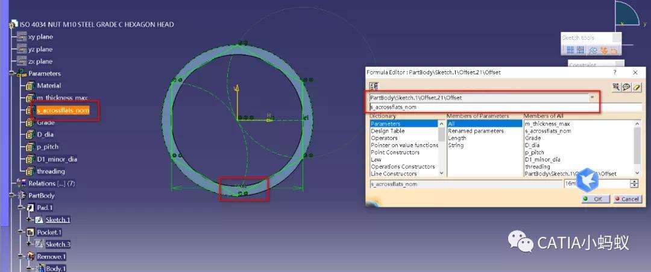Select the yz plane icon
The image size is (651, 272).
(22, 49)
